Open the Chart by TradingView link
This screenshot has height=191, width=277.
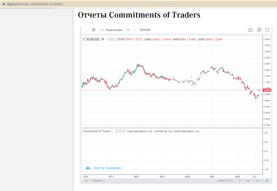pyautogui.click(x=107, y=168)
